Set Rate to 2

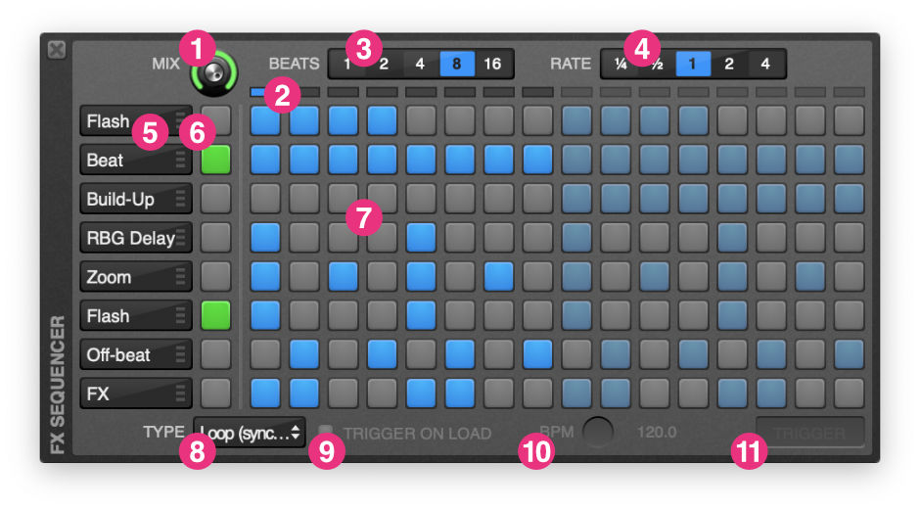(729, 64)
